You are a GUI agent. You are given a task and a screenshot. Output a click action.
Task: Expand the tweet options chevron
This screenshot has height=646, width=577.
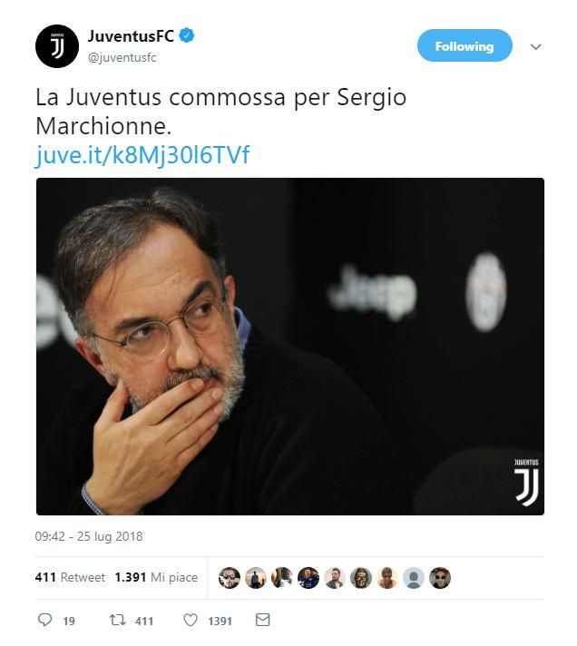pyautogui.click(x=535, y=46)
